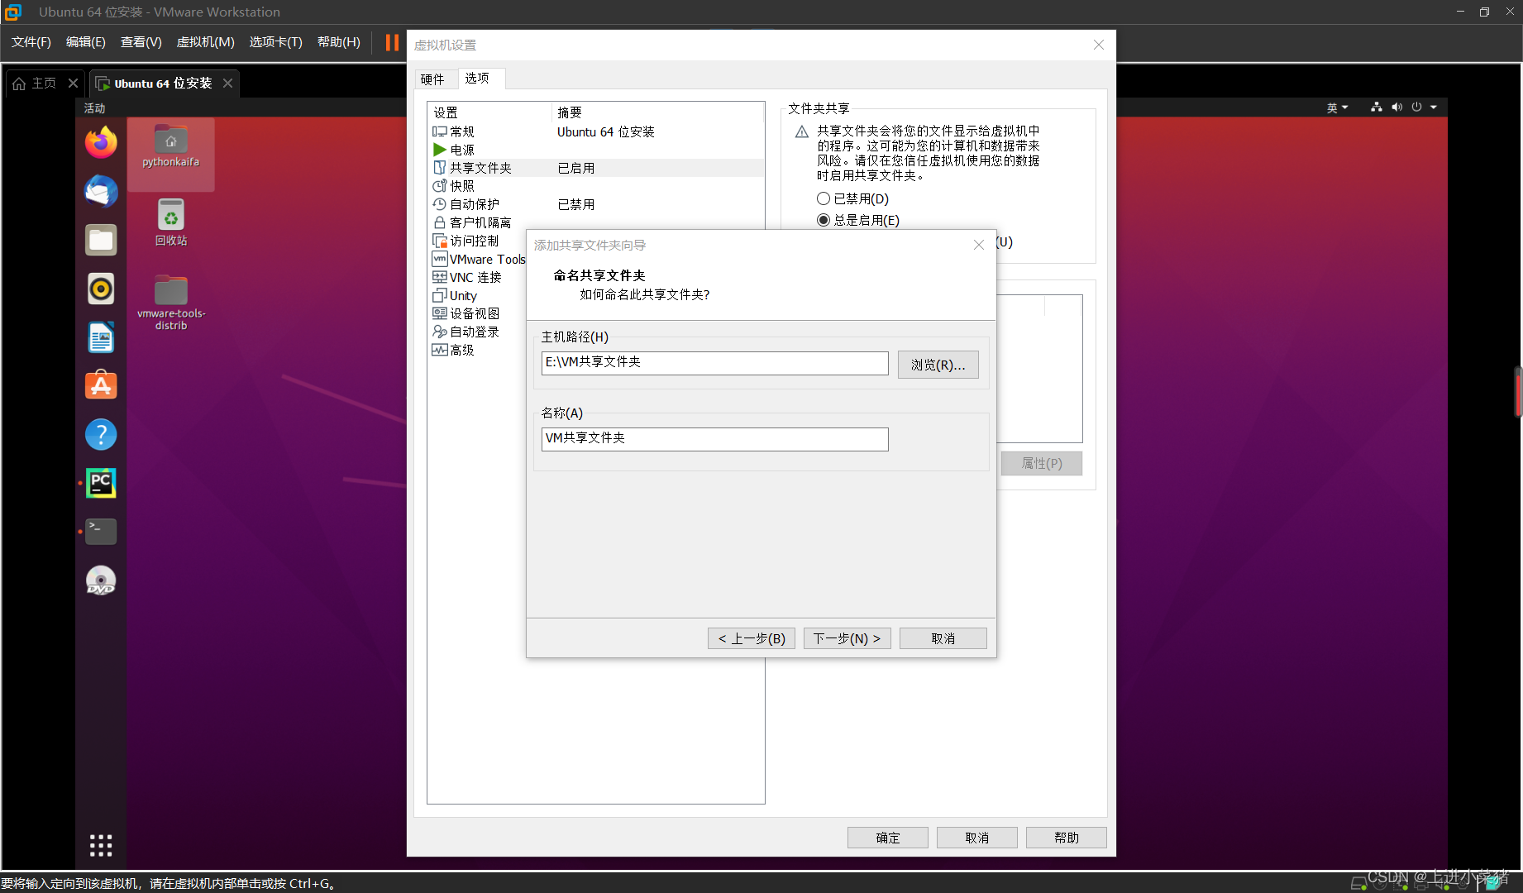The image size is (1523, 893).
Task: Select the 高级 advanced setting row
Action: pyautogui.click(x=479, y=350)
